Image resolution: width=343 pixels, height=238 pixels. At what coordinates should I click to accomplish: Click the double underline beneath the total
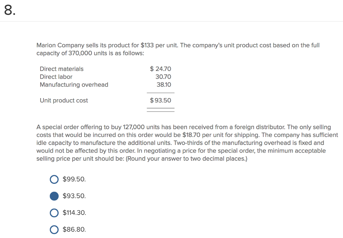(x=161, y=110)
